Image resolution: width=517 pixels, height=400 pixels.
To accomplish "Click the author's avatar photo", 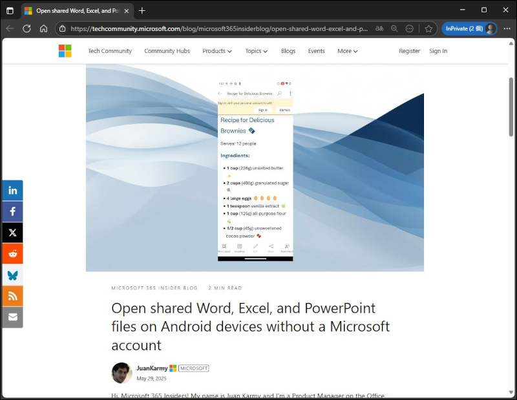I will [x=121, y=373].
